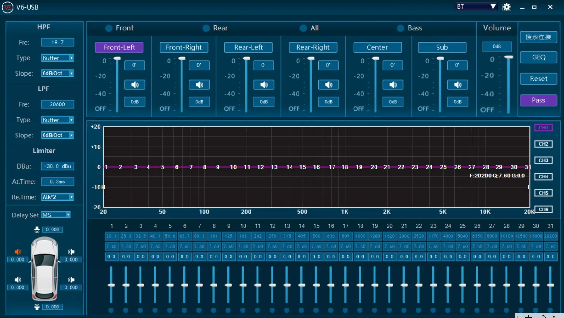Toggle Rear-Right phase 0° button

328,65
